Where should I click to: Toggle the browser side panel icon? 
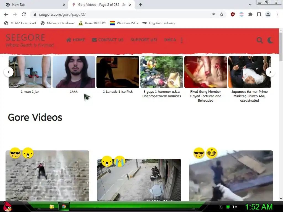259,14
